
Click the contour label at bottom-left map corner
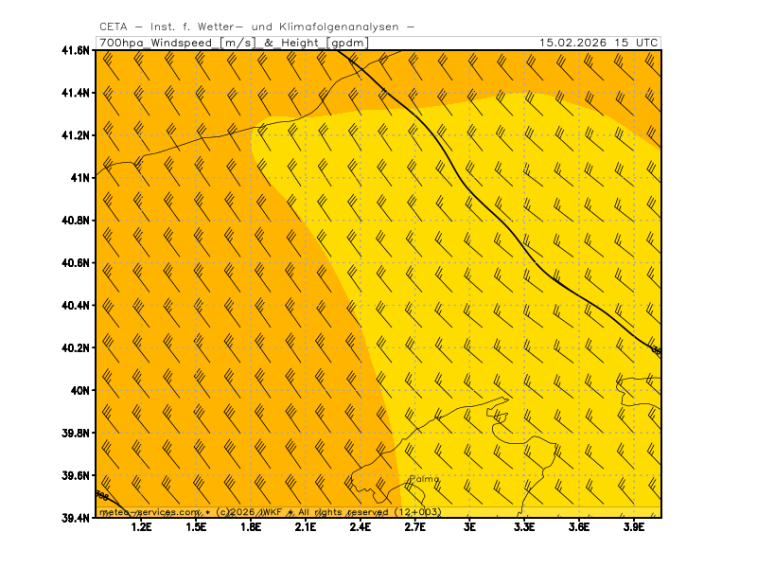point(101,495)
